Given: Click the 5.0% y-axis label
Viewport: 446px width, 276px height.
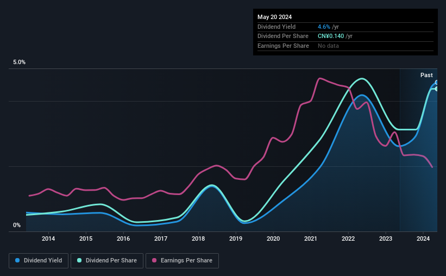Looking at the screenshot, I should click(x=19, y=62).
